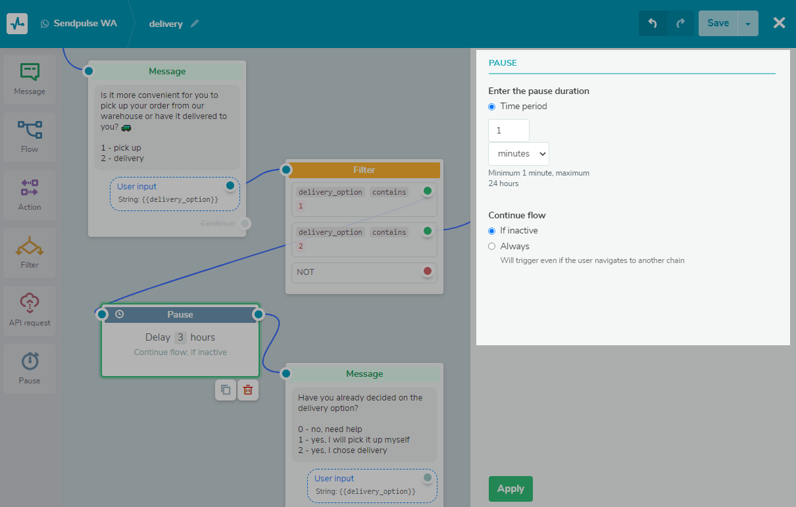This screenshot has width=796, height=507.
Task: Open the minutes unit dropdown
Action: (518, 154)
